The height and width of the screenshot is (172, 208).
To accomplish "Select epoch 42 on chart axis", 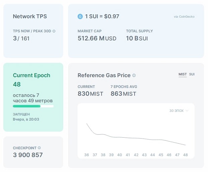I will [136, 155].
